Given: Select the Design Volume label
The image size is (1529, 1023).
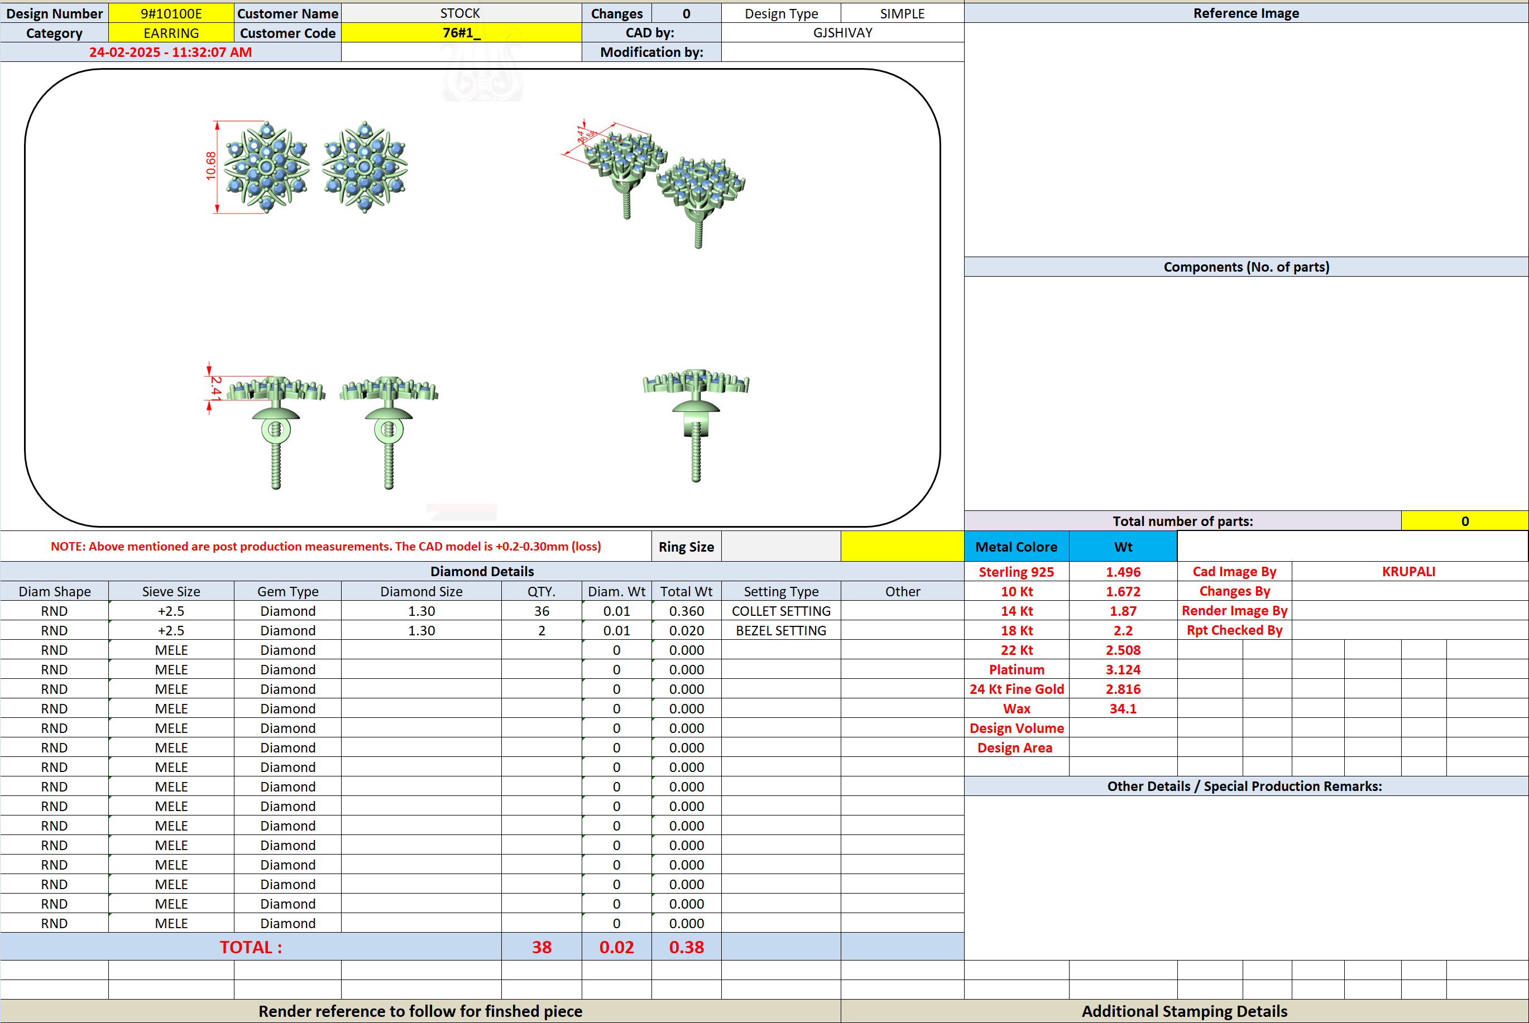Looking at the screenshot, I should (x=1017, y=728).
